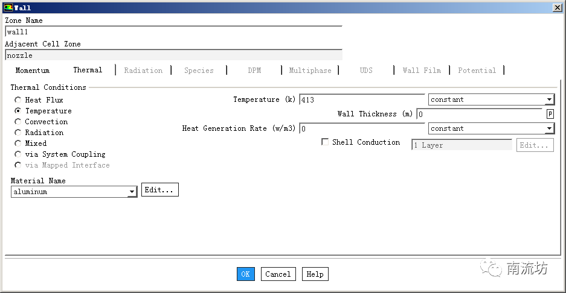Image resolution: width=566 pixels, height=293 pixels.
Task: Switch to the Potential tab
Action: [477, 71]
